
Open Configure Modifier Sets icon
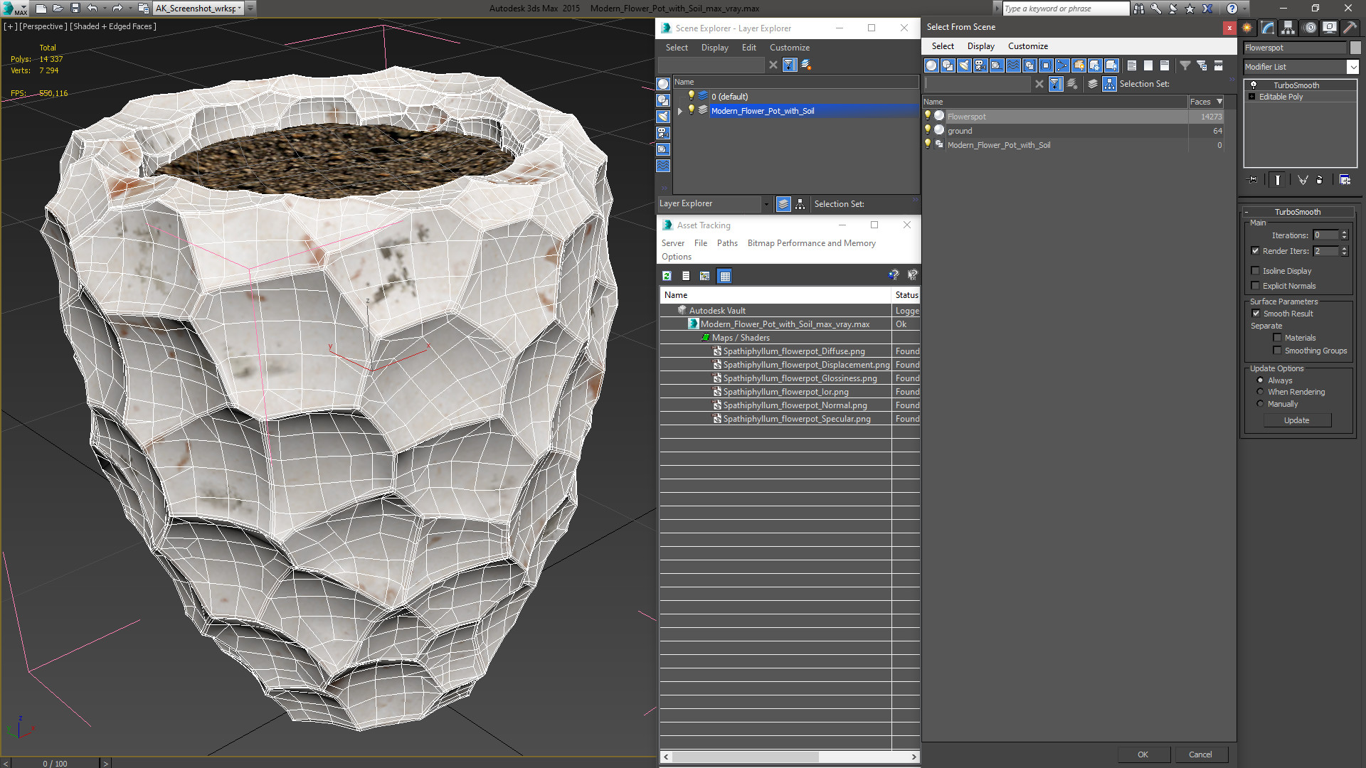pos(1345,180)
